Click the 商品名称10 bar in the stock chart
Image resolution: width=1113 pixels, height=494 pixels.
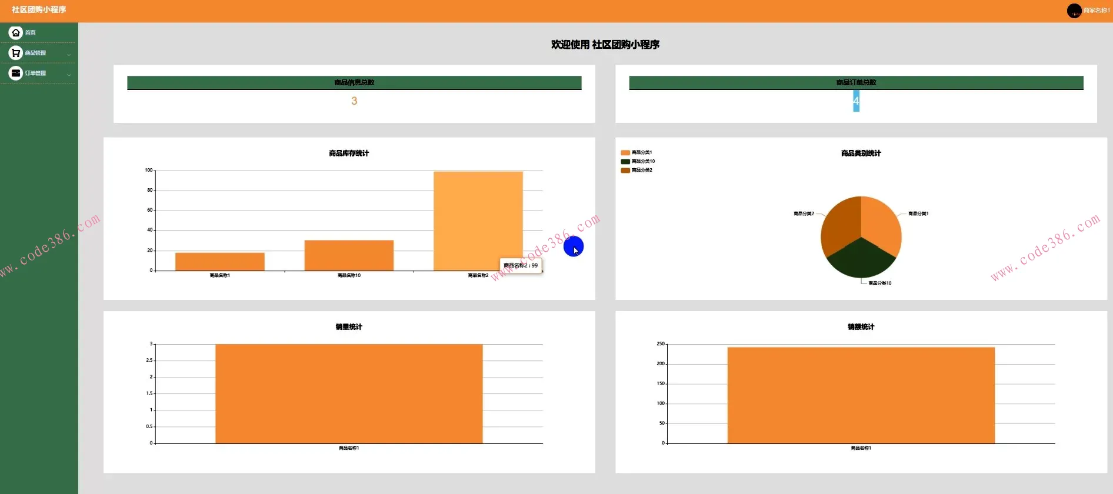(x=349, y=255)
